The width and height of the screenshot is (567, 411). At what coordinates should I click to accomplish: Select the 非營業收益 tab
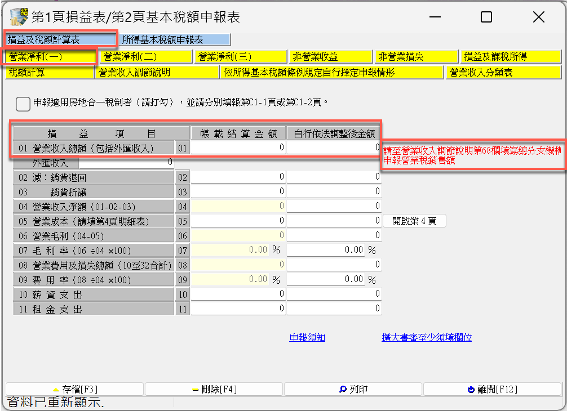[331, 57]
